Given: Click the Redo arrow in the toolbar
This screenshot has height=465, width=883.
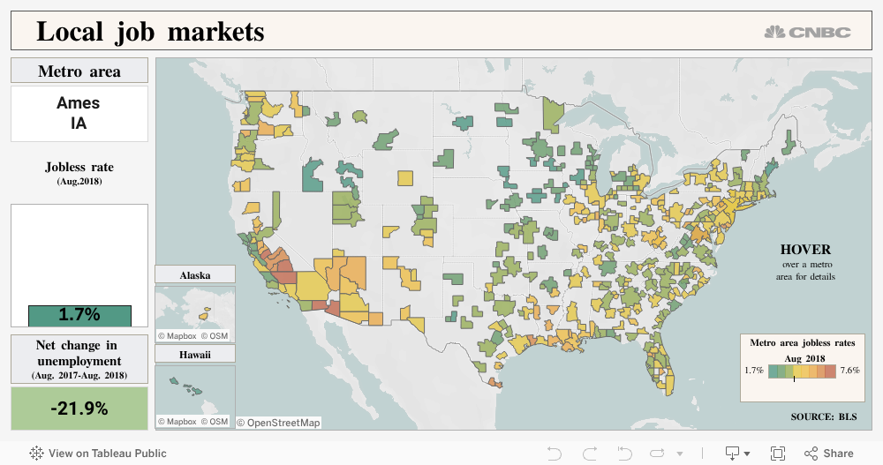Looking at the screenshot, I should 590,454.
